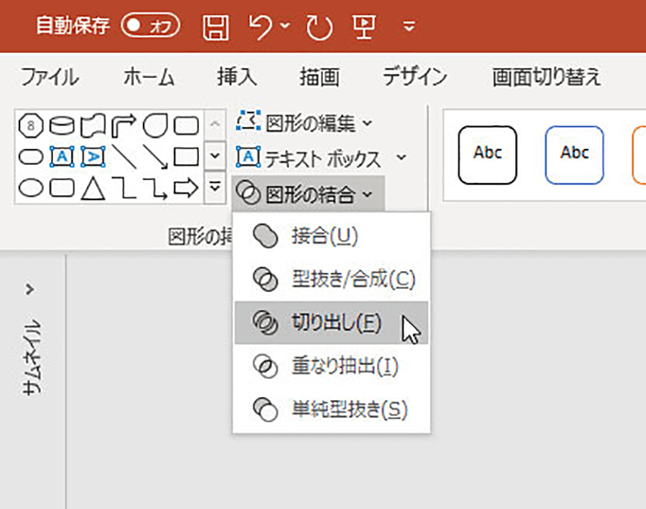The height and width of the screenshot is (509, 646).
Task: Choose 切り出し(F) from menu
Action: coord(331,322)
